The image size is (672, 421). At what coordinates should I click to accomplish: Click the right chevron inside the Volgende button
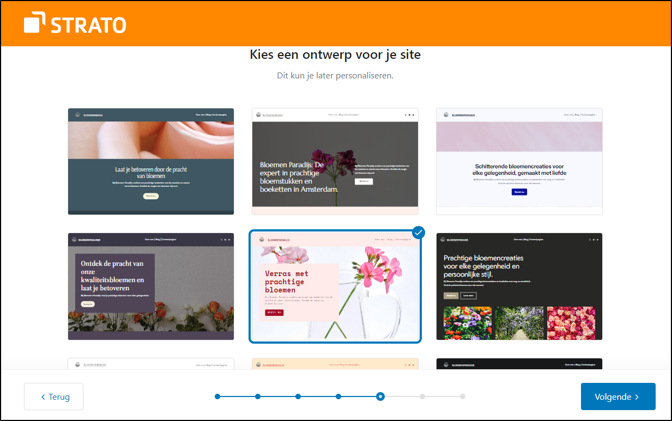click(637, 396)
